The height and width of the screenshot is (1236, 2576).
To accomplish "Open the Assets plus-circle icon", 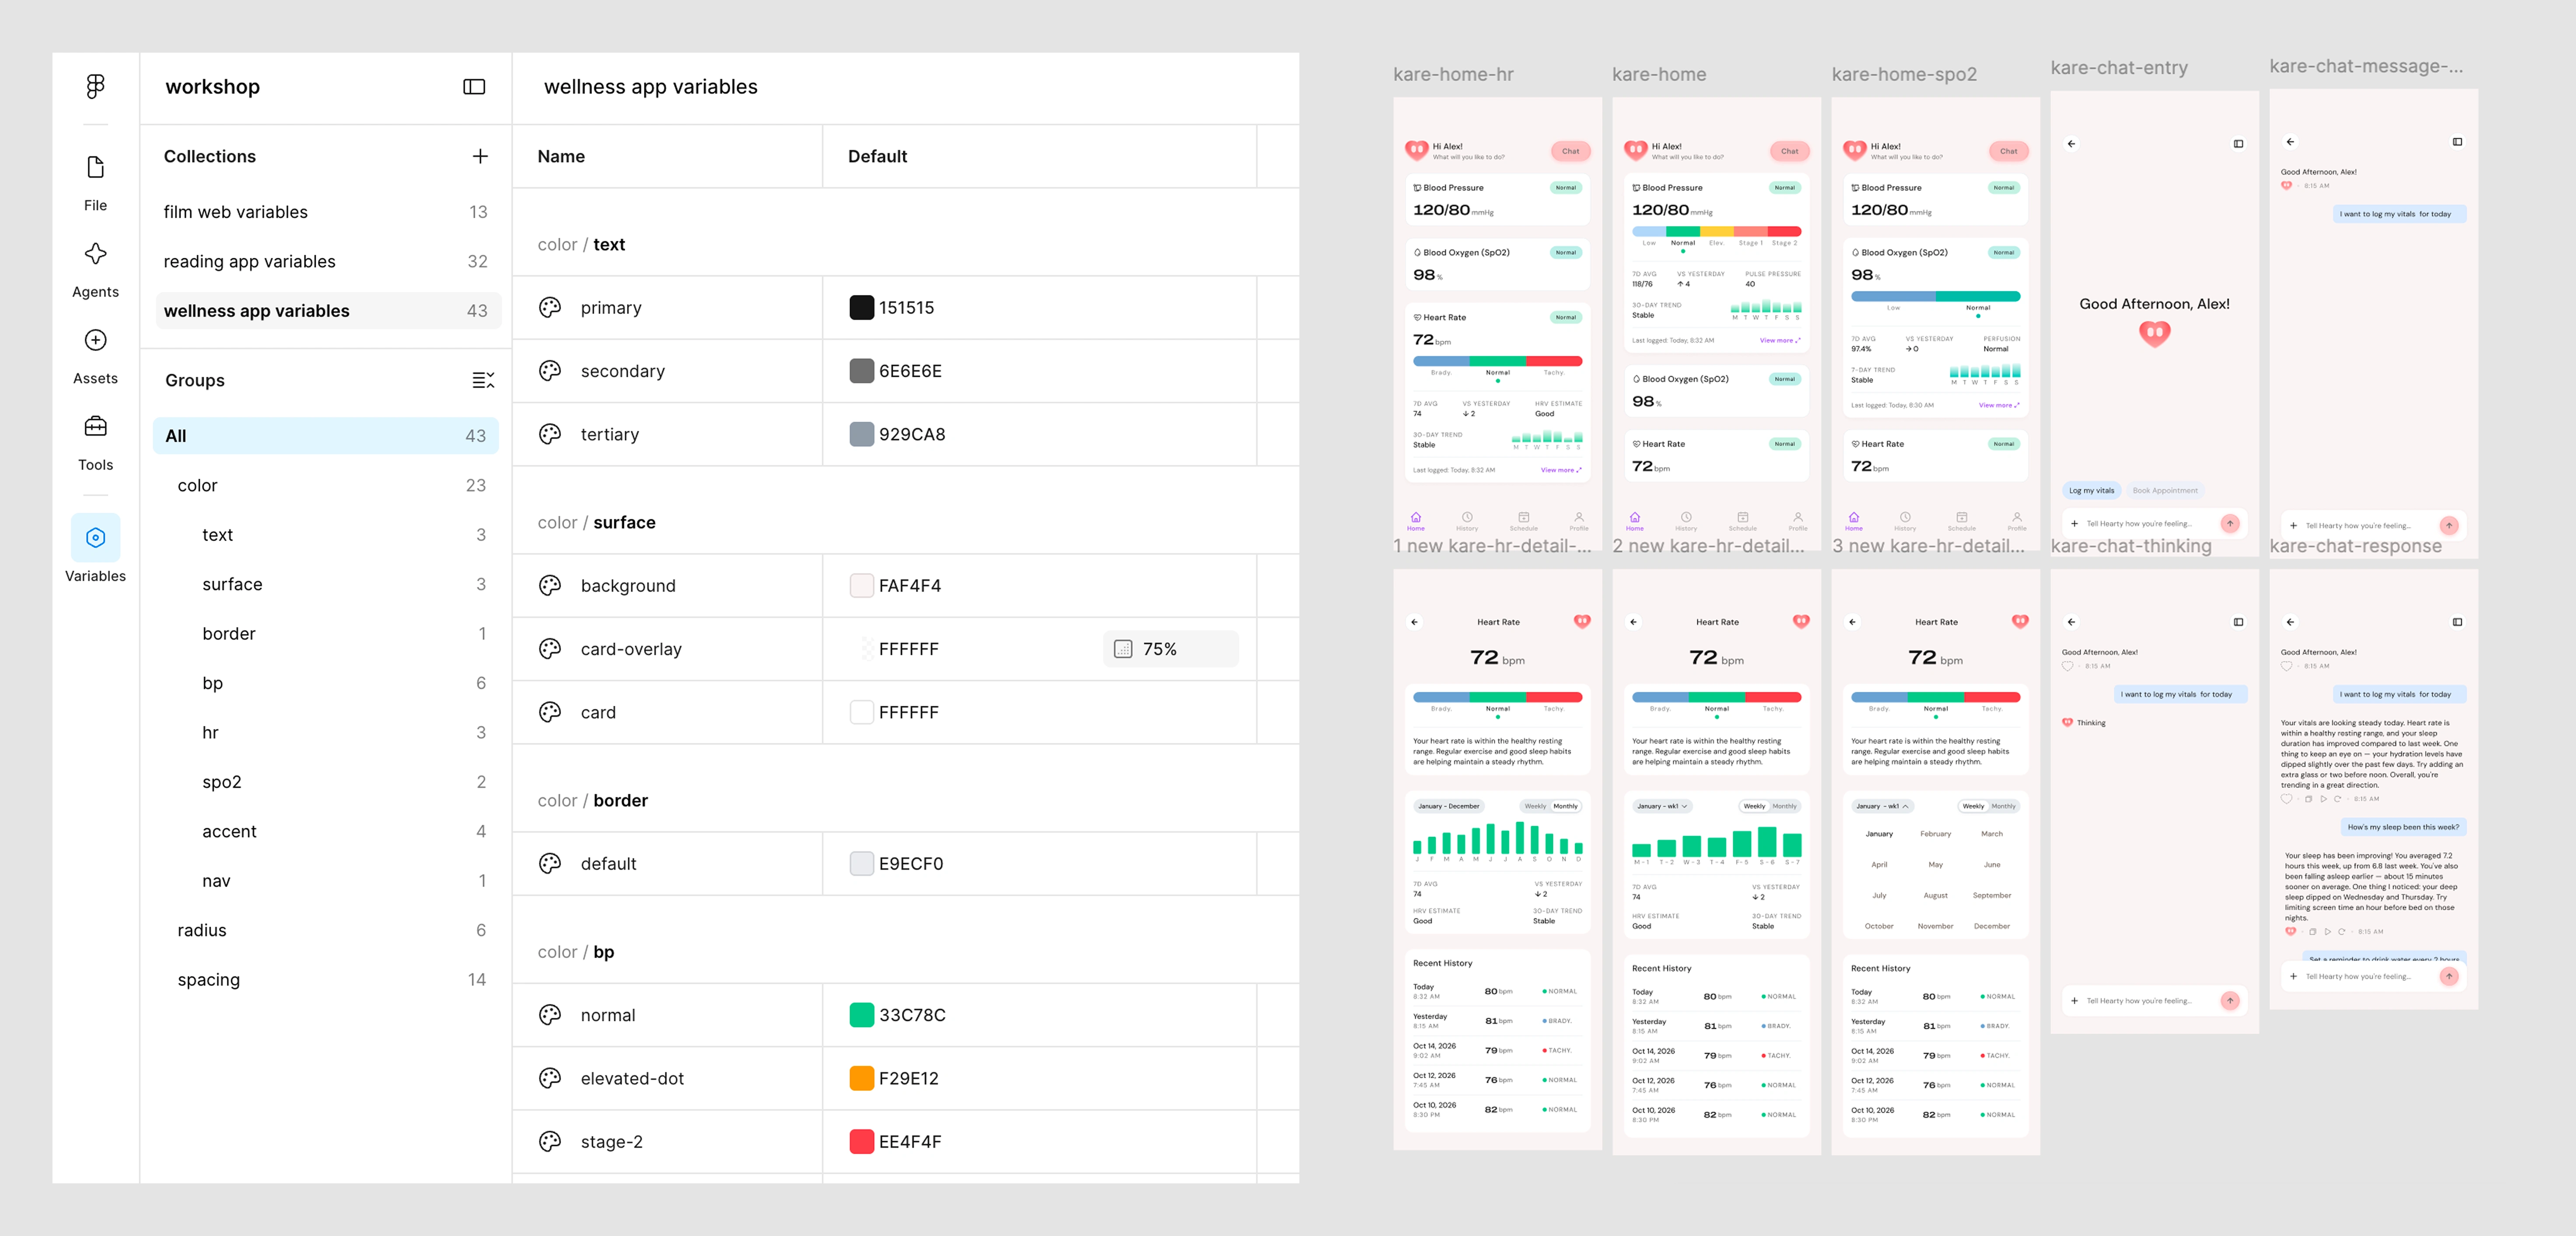I will click(x=95, y=340).
